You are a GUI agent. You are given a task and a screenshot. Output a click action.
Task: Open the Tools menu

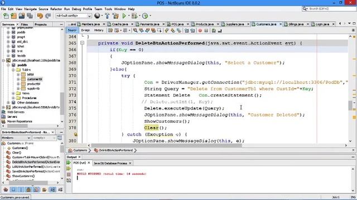pos(108,9)
